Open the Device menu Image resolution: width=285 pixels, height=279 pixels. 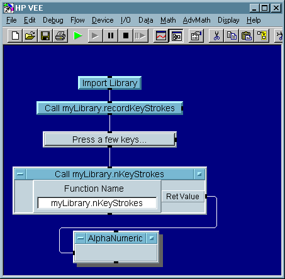[103, 20]
